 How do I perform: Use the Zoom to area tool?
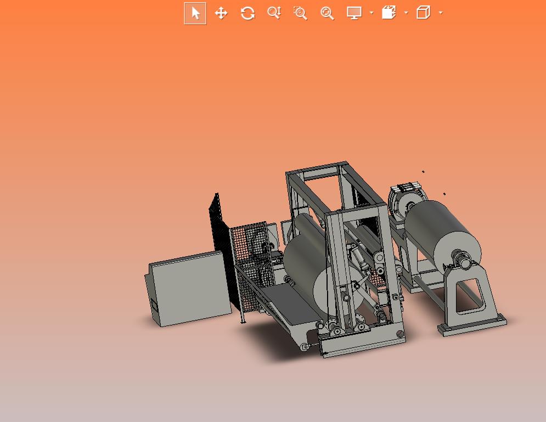pyautogui.click(x=300, y=13)
